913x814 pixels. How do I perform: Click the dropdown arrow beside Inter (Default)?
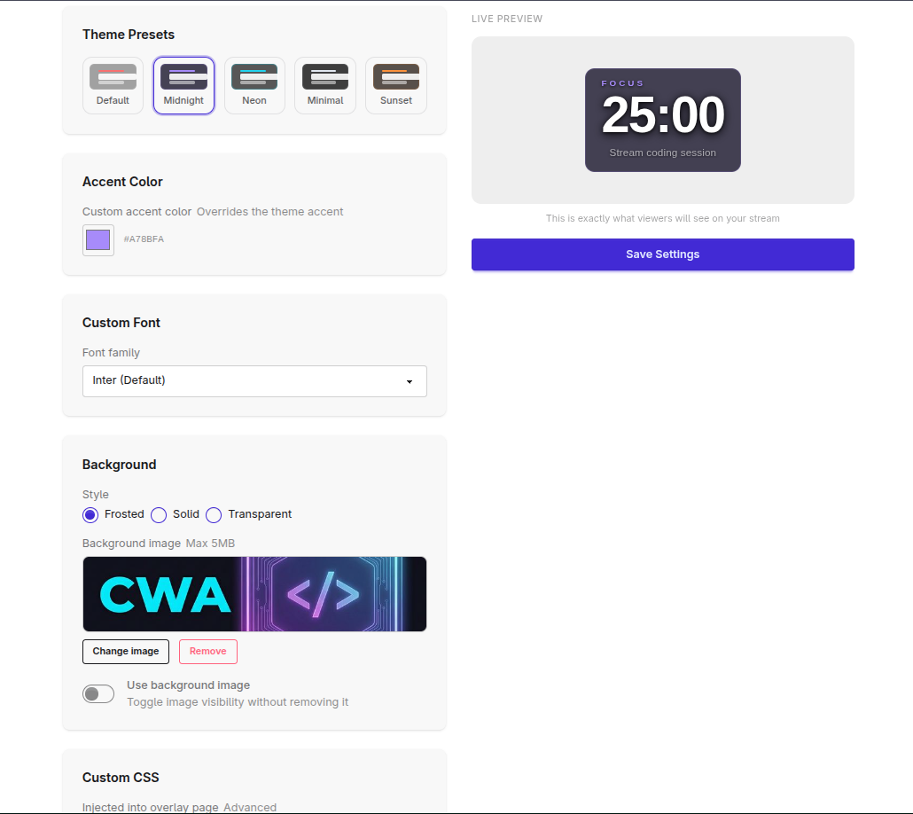click(x=409, y=381)
